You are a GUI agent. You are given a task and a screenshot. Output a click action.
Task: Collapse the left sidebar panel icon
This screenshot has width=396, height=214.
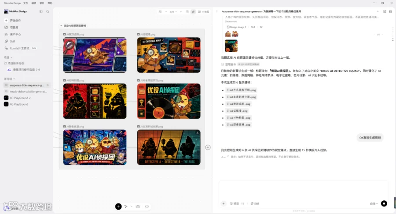click(41, 11)
